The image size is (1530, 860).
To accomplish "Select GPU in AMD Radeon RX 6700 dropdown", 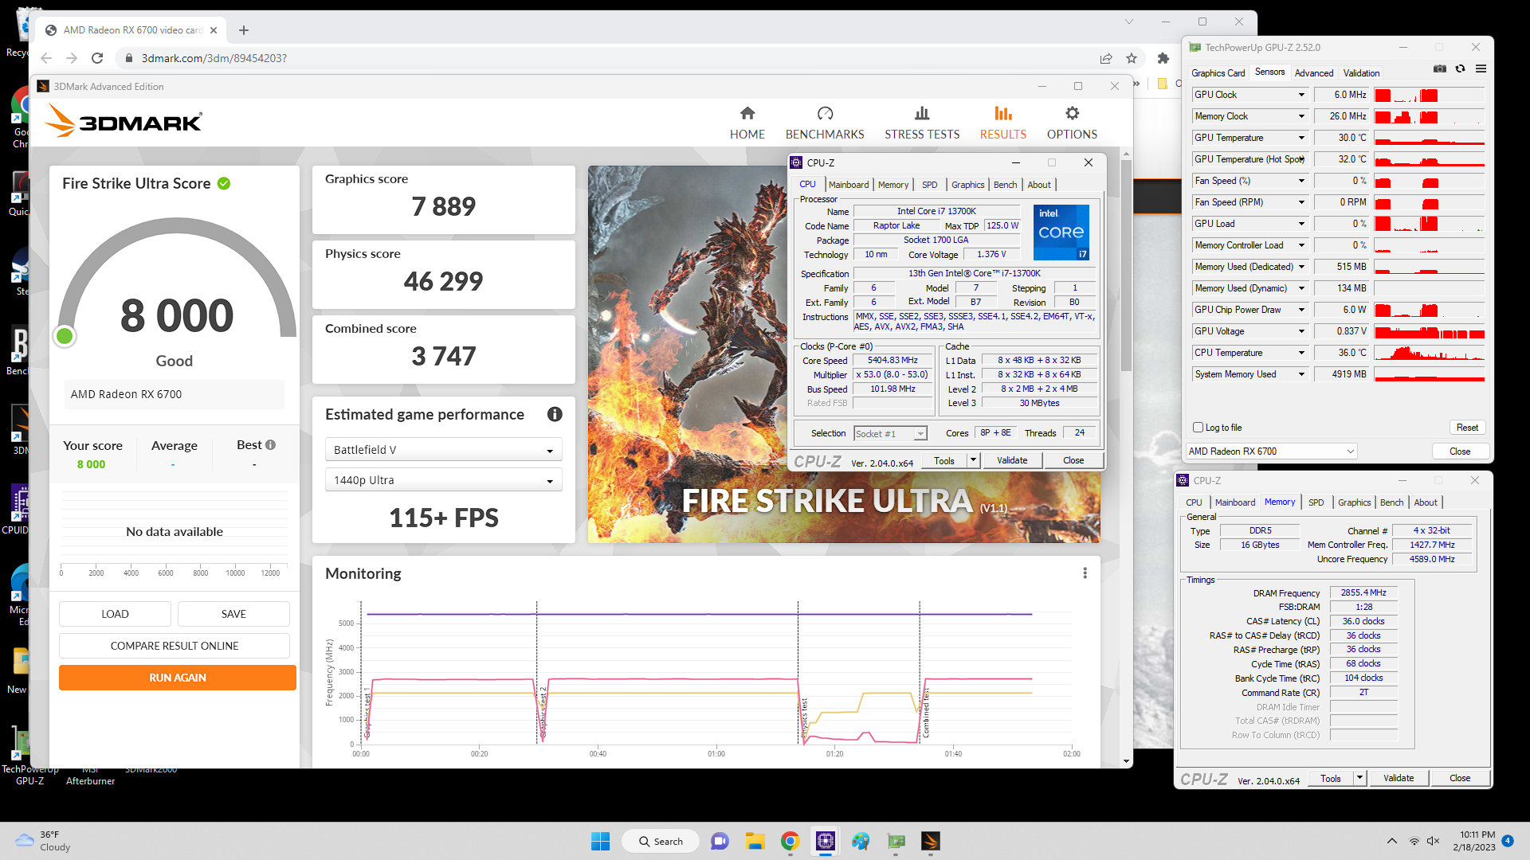I will click(1271, 451).
